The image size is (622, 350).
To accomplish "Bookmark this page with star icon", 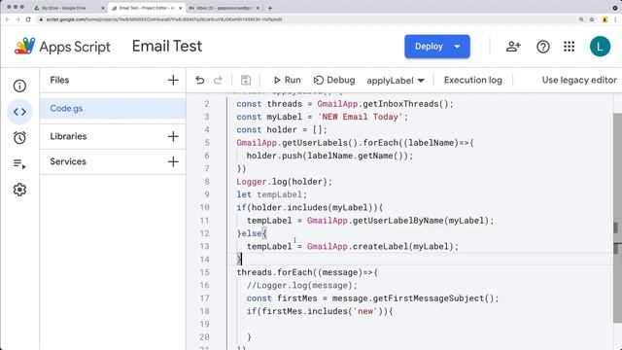I will click(x=592, y=19).
